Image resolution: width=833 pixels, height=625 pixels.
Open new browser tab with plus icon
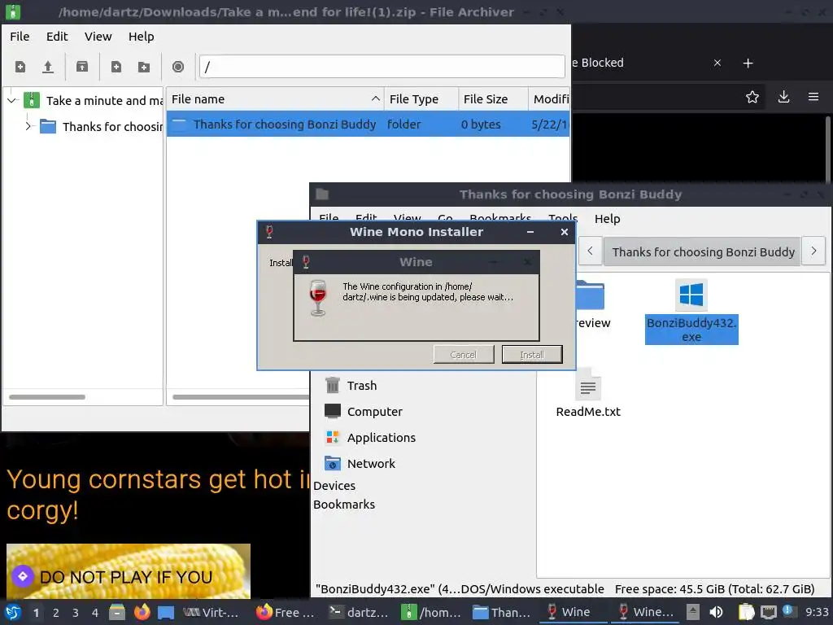pos(748,63)
